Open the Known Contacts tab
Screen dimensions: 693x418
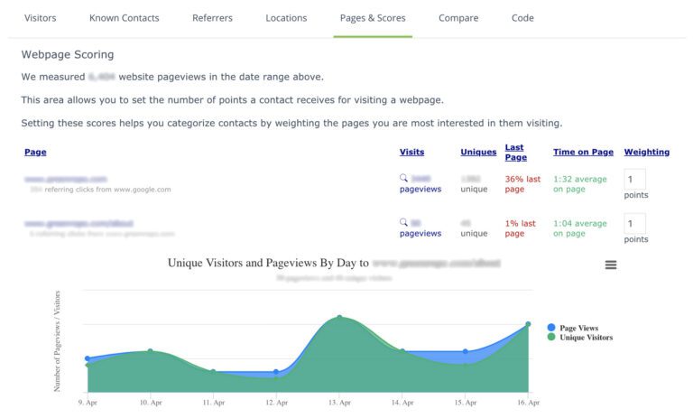[125, 18]
